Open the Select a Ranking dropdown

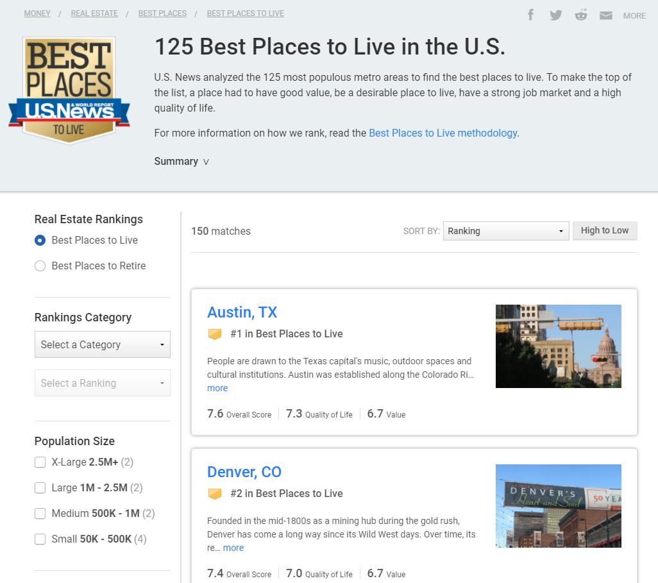pos(102,383)
